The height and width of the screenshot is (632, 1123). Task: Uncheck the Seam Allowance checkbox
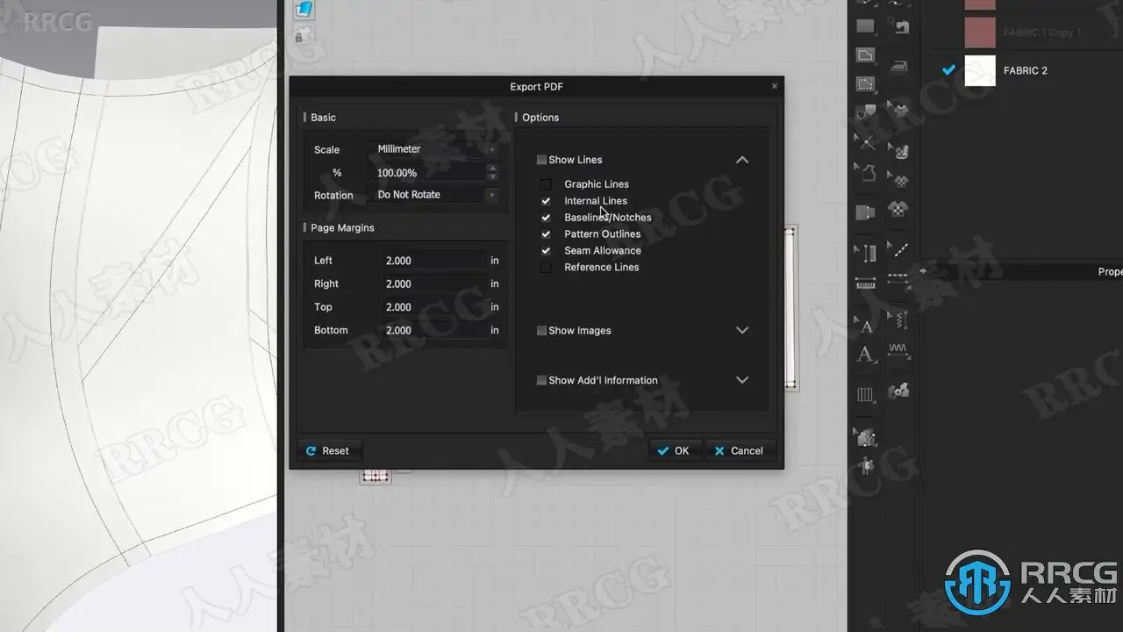[x=546, y=251]
